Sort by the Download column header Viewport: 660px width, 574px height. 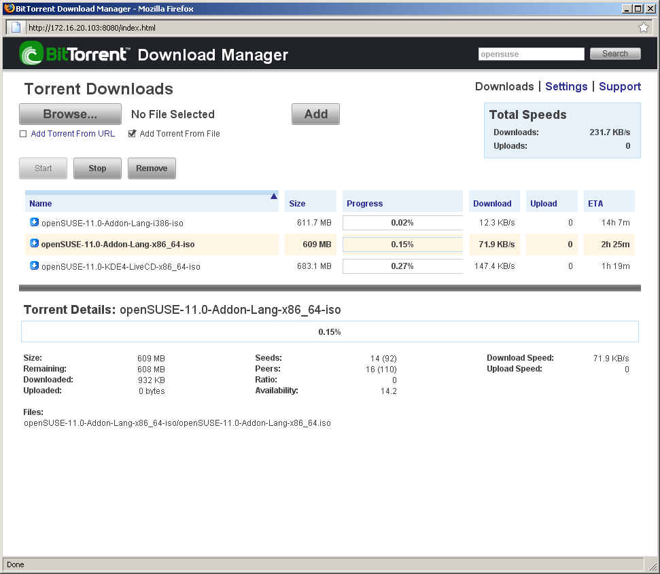pyautogui.click(x=494, y=201)
